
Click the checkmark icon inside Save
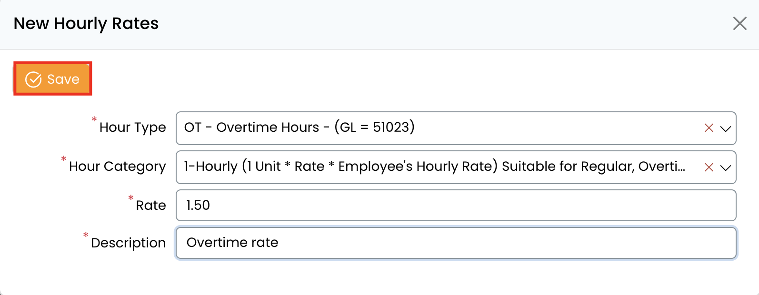click(x=33, y=79)
